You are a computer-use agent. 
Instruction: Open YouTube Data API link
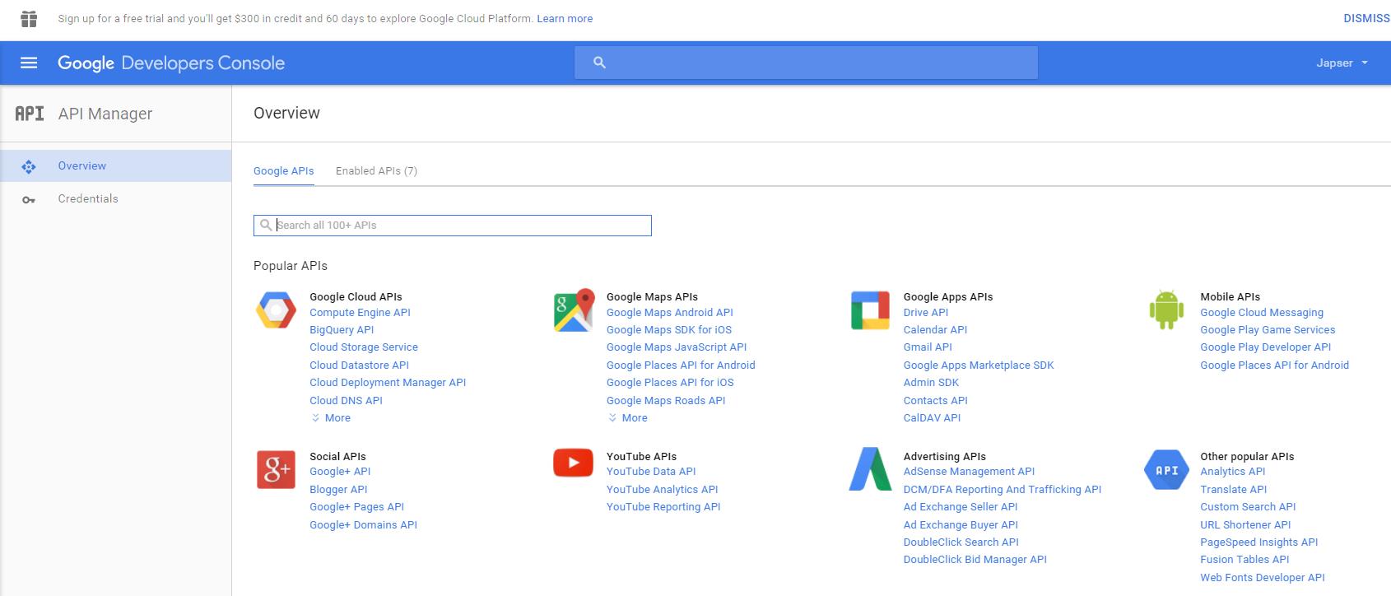(x=651, y=472)
